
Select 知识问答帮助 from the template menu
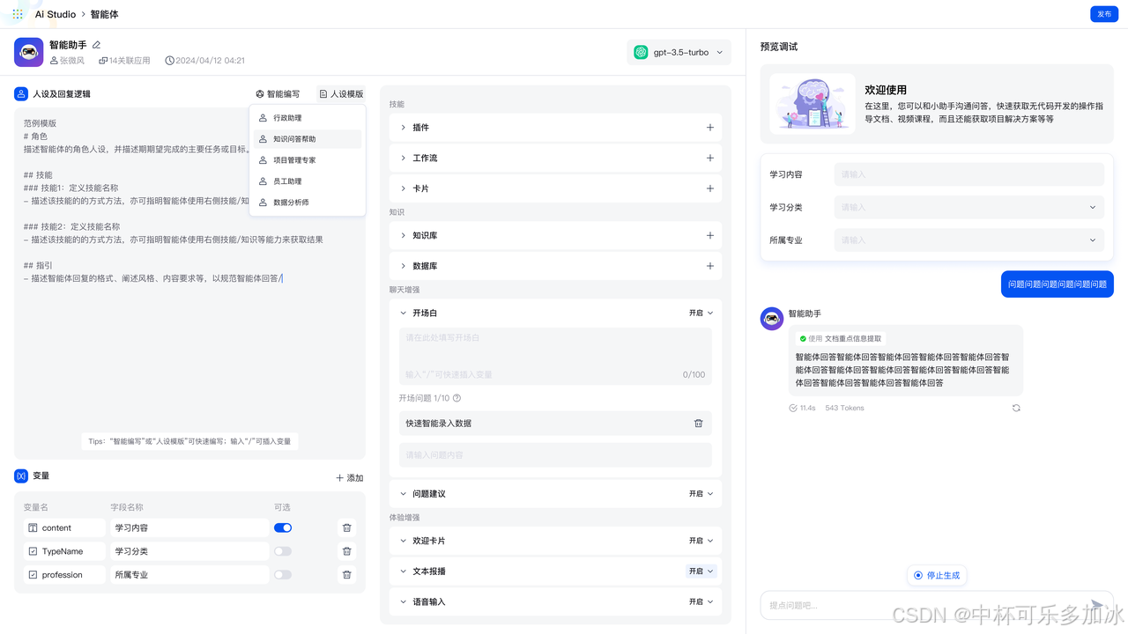tap(294, 139)
